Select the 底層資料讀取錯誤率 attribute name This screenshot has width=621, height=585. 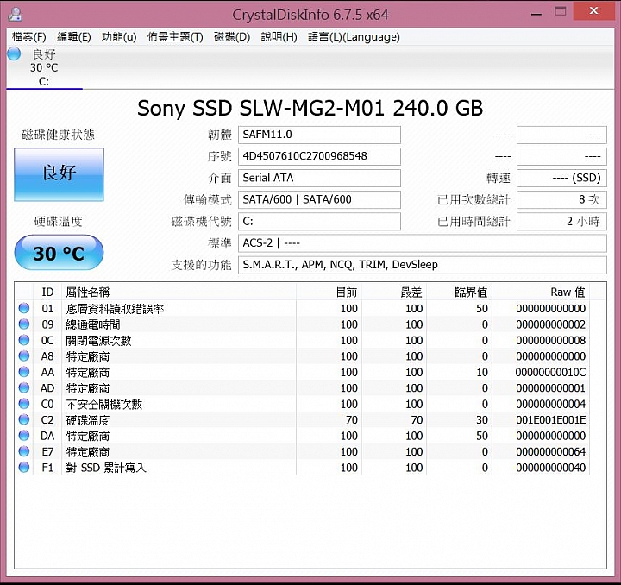(115, 309)
